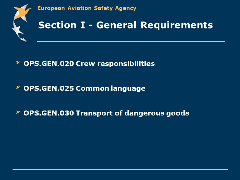
Task: Click the OPS.GEN.025 code text
Action: [49, 88]
